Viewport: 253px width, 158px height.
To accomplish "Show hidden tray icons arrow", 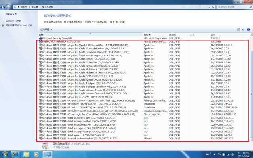I will click(214, 154).
